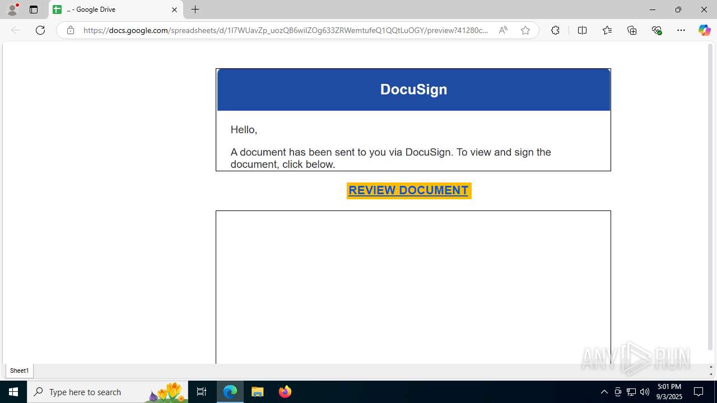Click the REVIEW DOCUMENT link
The width and height of the screenshot is (717, 403).
pyautogui.click(x=408, y=190)
